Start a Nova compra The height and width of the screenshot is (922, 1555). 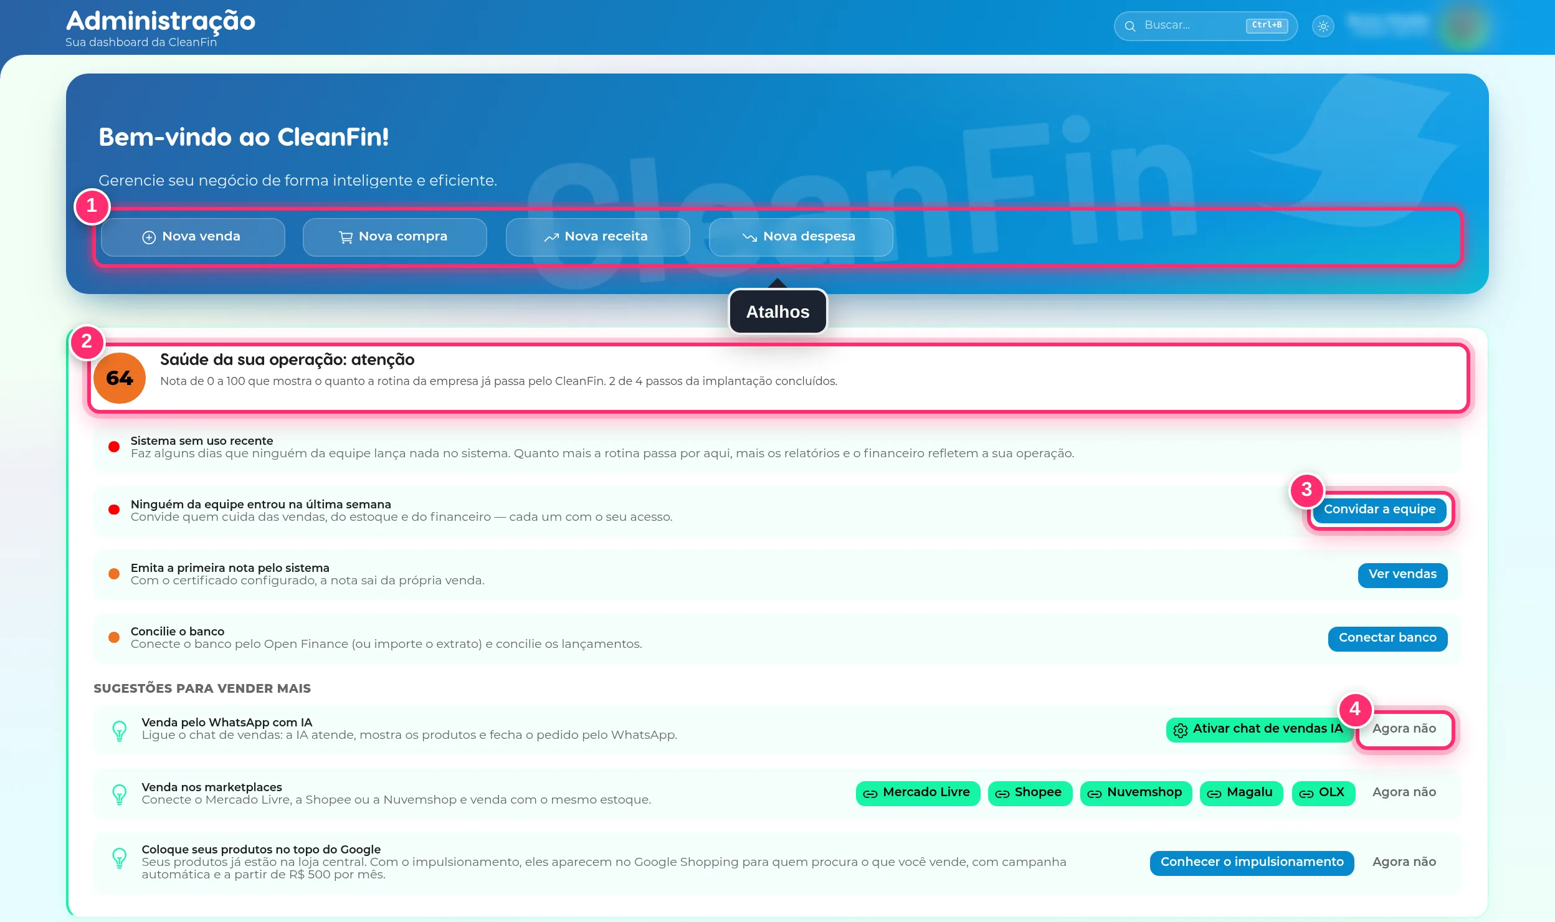[395, 237]
